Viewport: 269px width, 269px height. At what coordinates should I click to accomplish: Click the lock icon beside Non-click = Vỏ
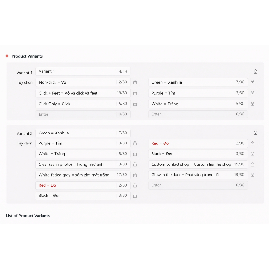[x=135, y=82]
